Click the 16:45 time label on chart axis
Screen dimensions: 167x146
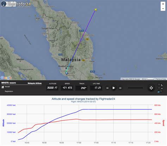[x=27, y=143]
